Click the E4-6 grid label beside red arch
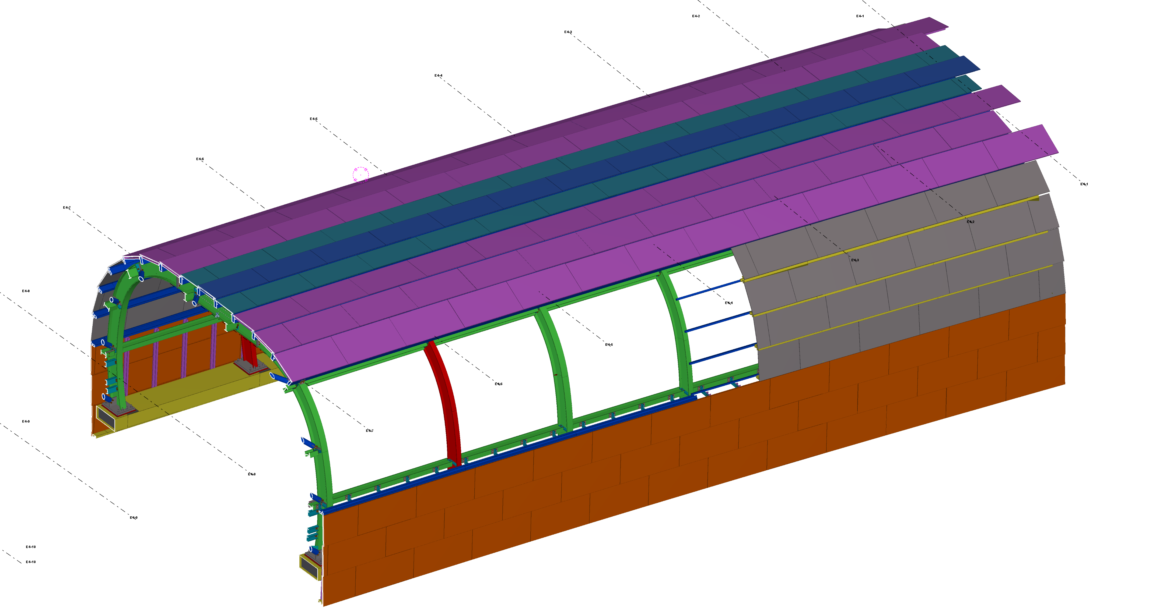The height and width of the screenshot is (611, 1163). 498,384
